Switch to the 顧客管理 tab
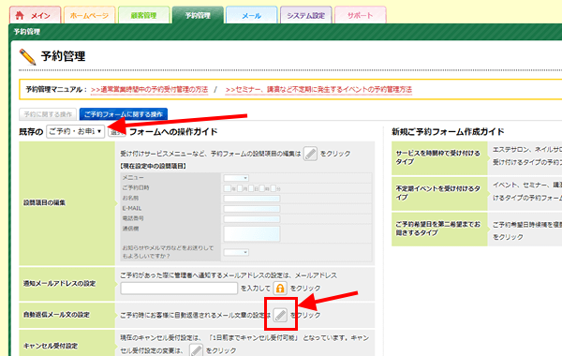The width and height of the screenshot is (562, 356). pyautogui.click(x=143, y=15)
